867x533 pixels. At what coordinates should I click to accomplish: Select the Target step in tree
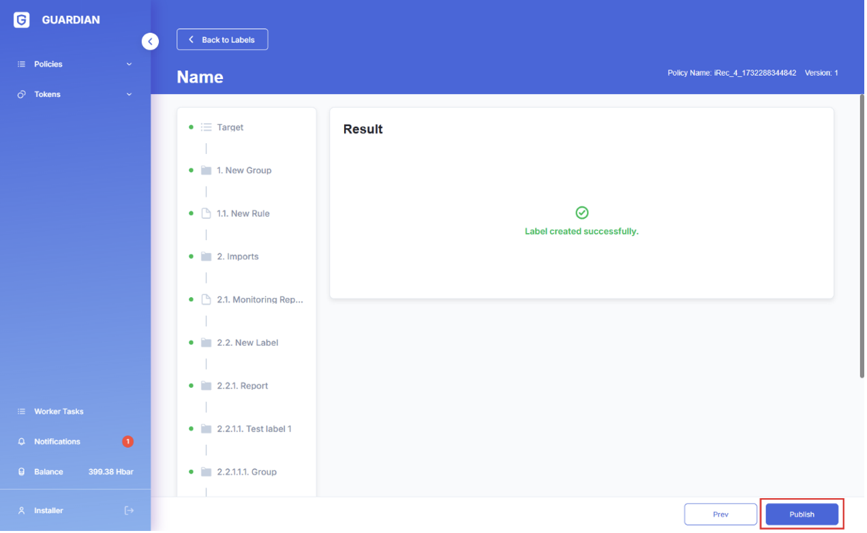230,128
